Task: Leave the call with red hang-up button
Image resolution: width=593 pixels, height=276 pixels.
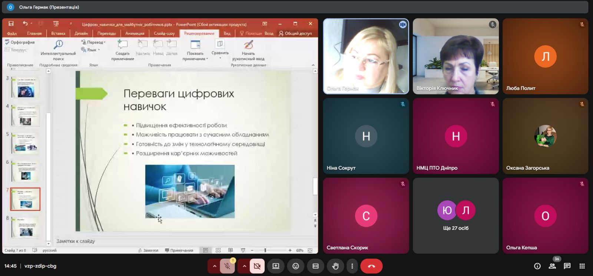Action: (371, 266)
